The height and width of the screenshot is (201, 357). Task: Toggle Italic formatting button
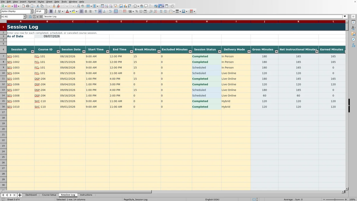(x=55, y=11)
